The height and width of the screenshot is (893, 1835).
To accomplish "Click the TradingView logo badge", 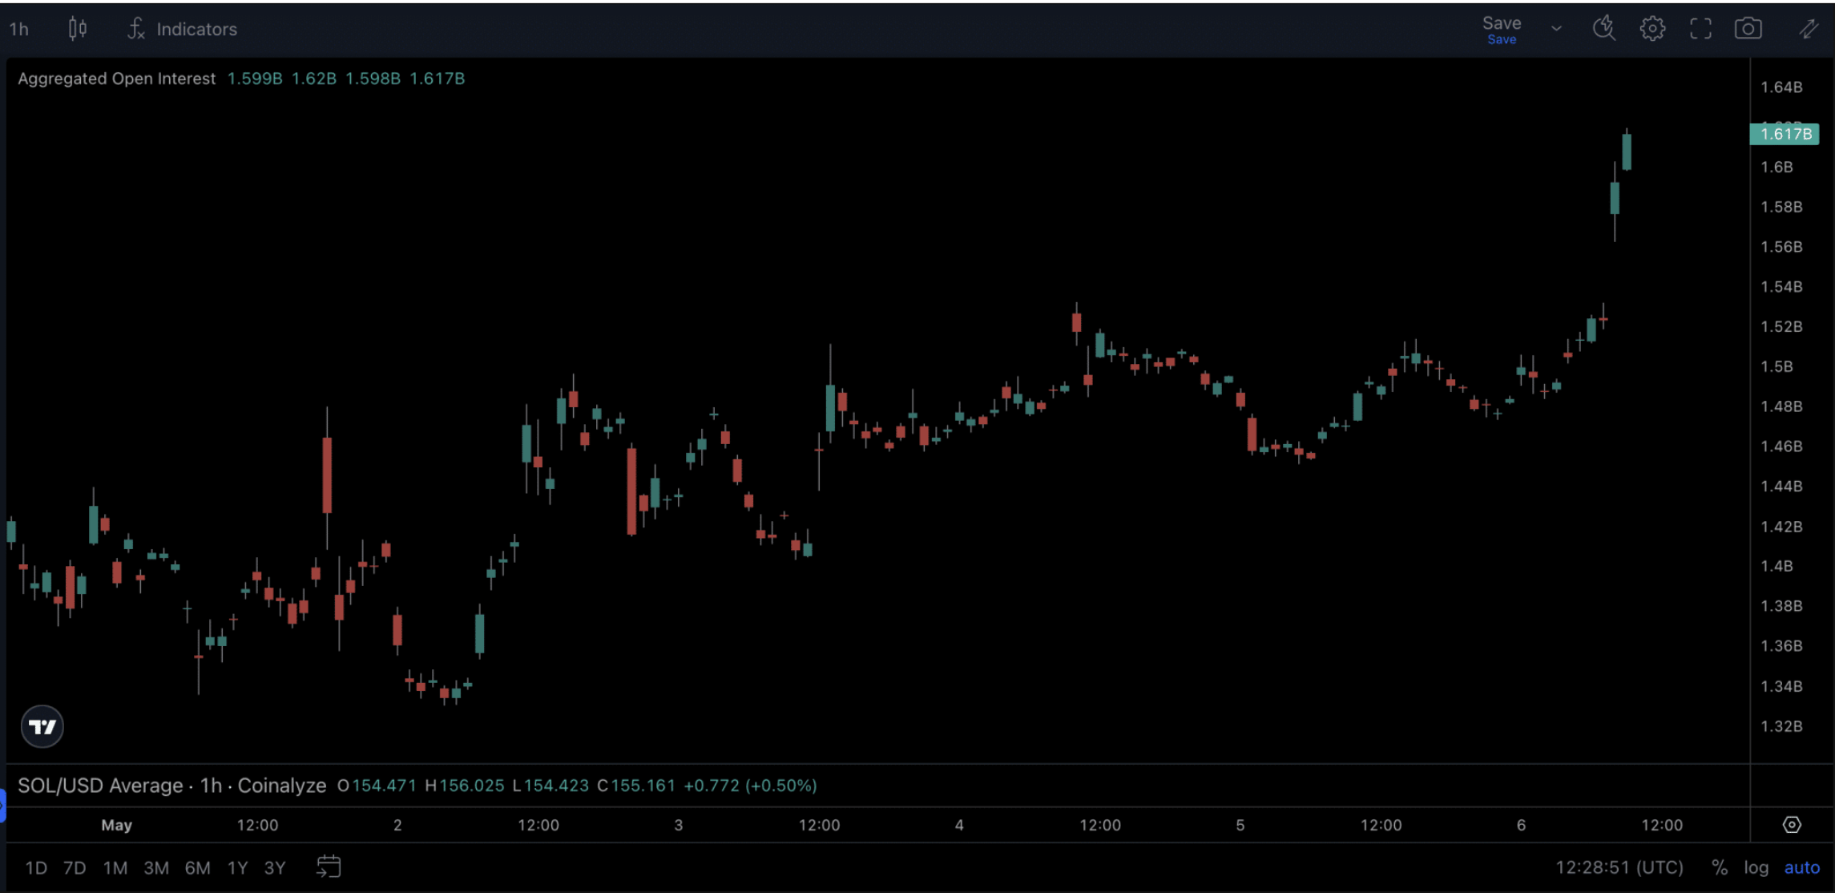I will coord(42,726).
